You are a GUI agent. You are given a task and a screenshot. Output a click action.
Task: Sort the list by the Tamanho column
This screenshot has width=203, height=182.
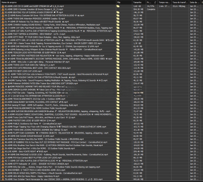(x=137, y=2)
